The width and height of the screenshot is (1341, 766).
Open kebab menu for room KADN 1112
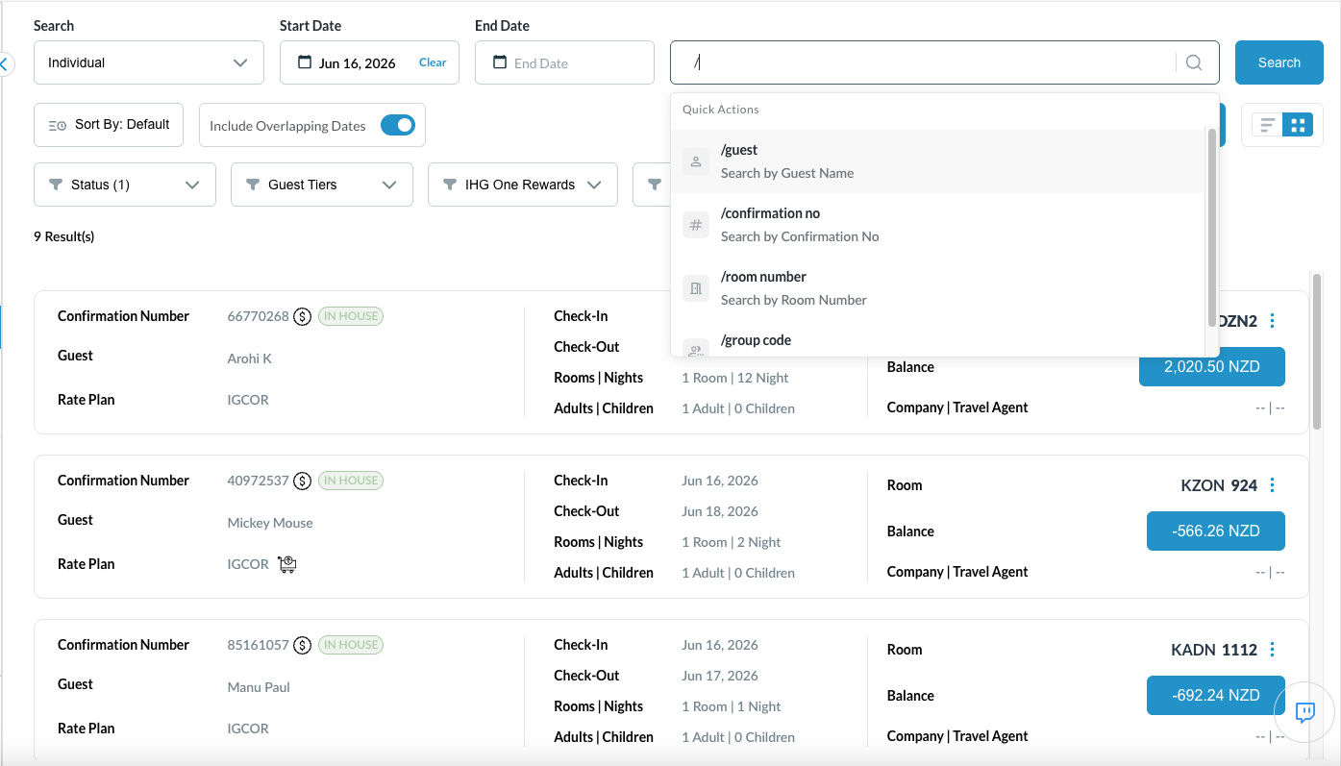(x=1273, y=650)
